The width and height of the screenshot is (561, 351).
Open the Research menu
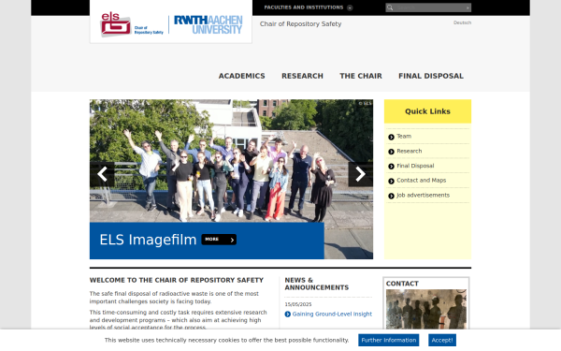click(302, 76)
